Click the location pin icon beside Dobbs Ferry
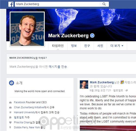 (10, 127)
